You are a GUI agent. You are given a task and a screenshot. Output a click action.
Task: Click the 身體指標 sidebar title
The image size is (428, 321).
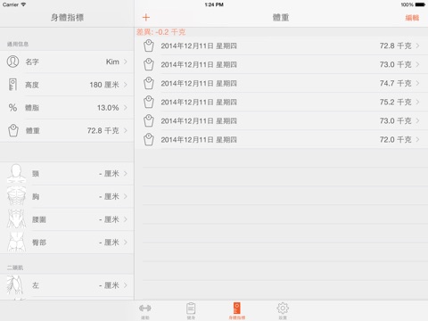(x=67, y=18)
